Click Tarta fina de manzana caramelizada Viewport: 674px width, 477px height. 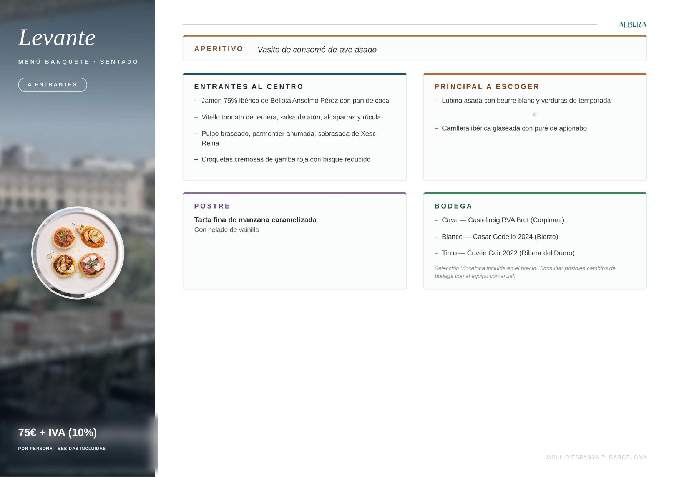pyautogui.click(x=255, y=220)
